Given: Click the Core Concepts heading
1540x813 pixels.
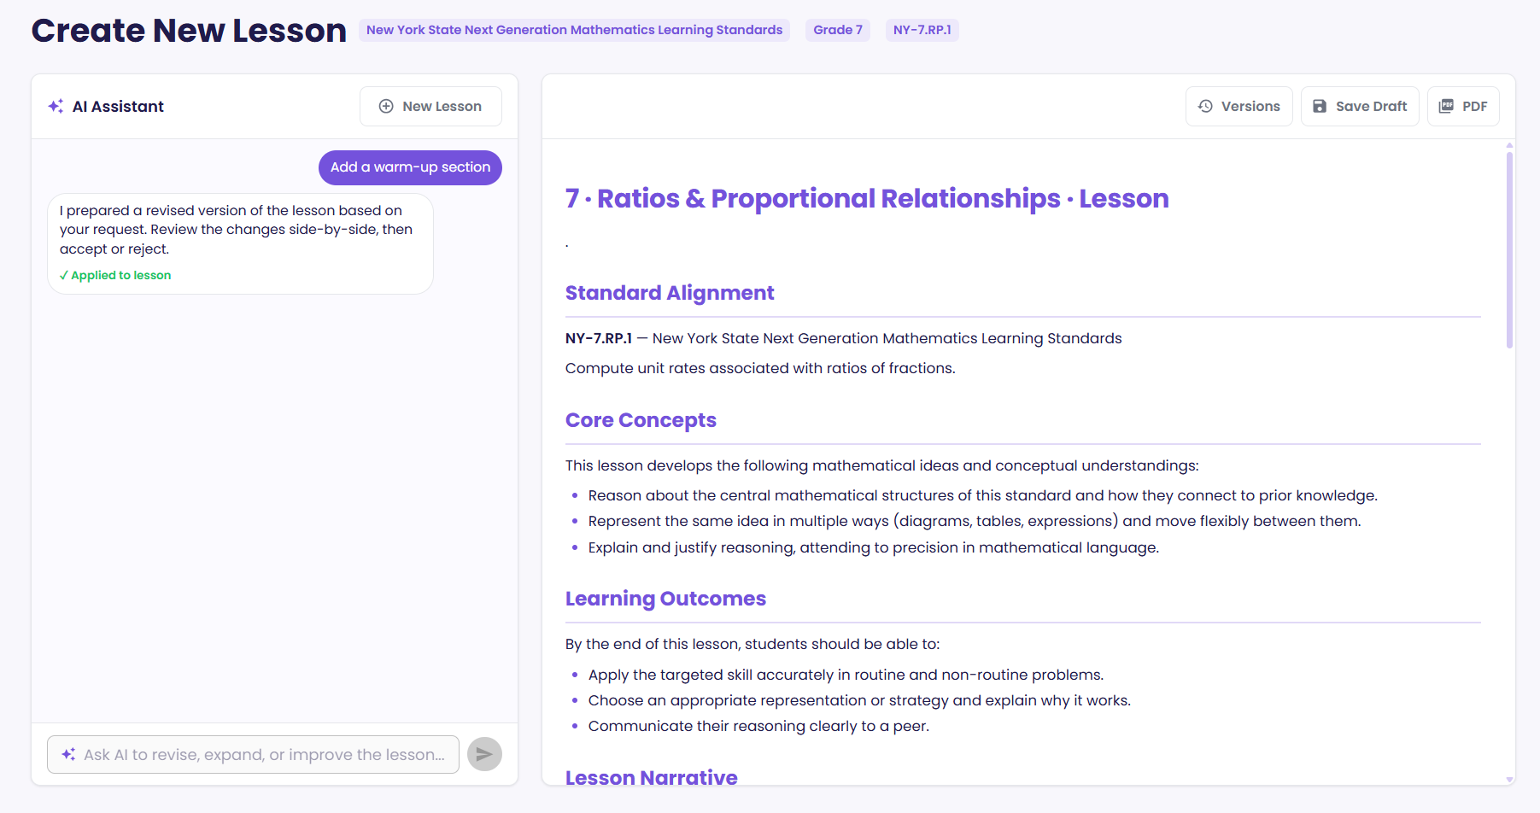Looking at the screenshot, I should point(641,420).
